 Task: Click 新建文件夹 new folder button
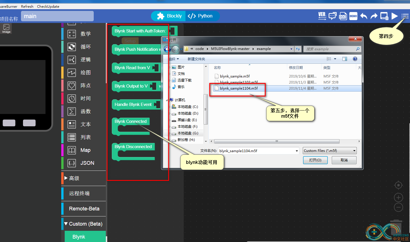(196, 59)
